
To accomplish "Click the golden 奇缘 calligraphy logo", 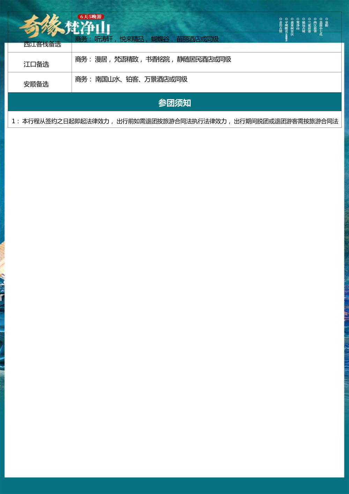I will (x=41, y=26).
